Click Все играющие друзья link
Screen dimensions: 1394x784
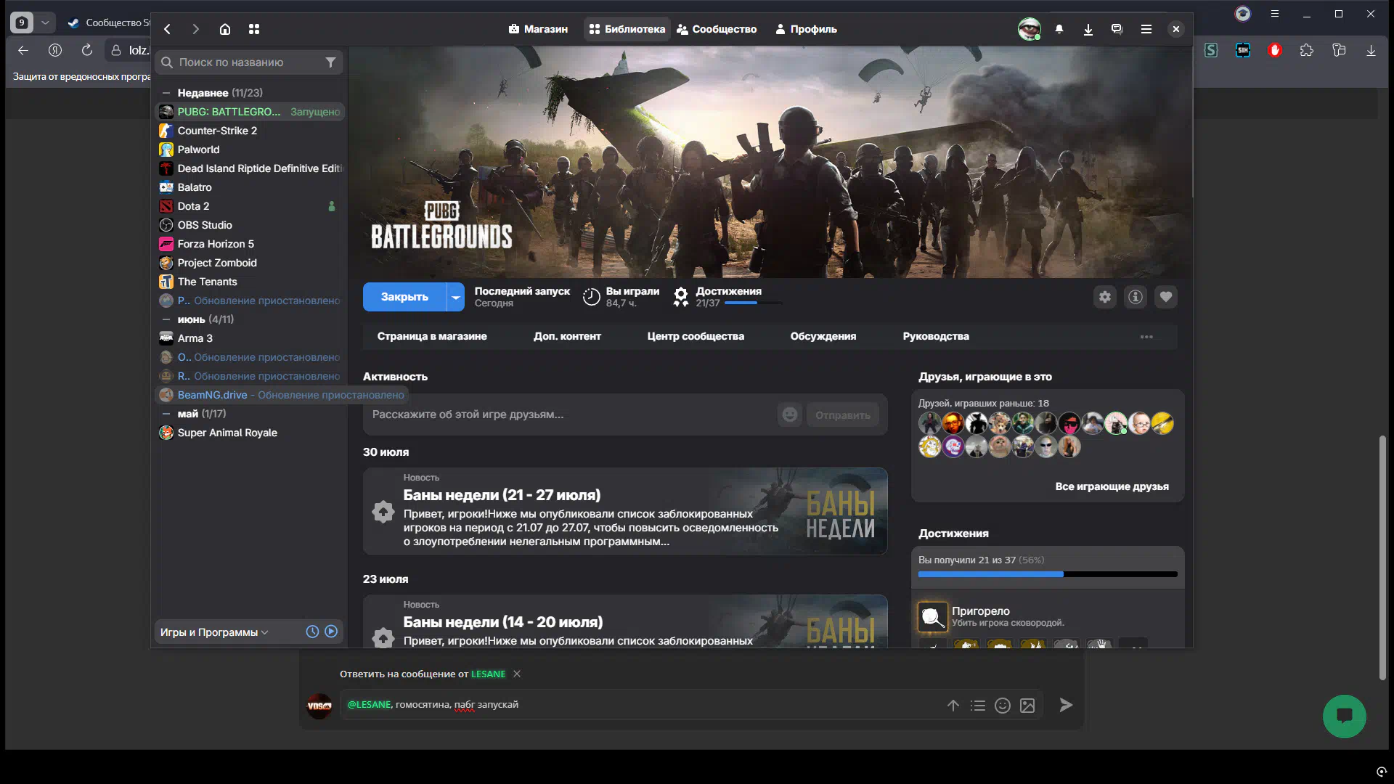1112,486
